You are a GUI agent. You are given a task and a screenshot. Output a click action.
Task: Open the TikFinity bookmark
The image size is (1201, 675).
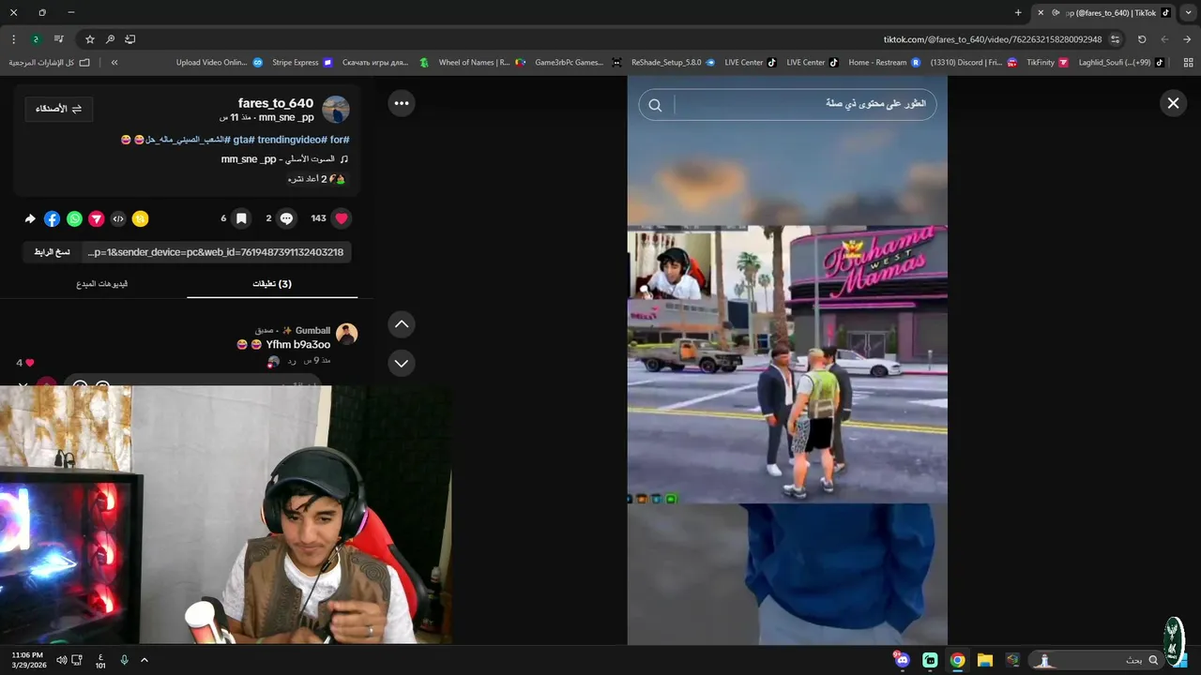click(x=1047, y=63)
